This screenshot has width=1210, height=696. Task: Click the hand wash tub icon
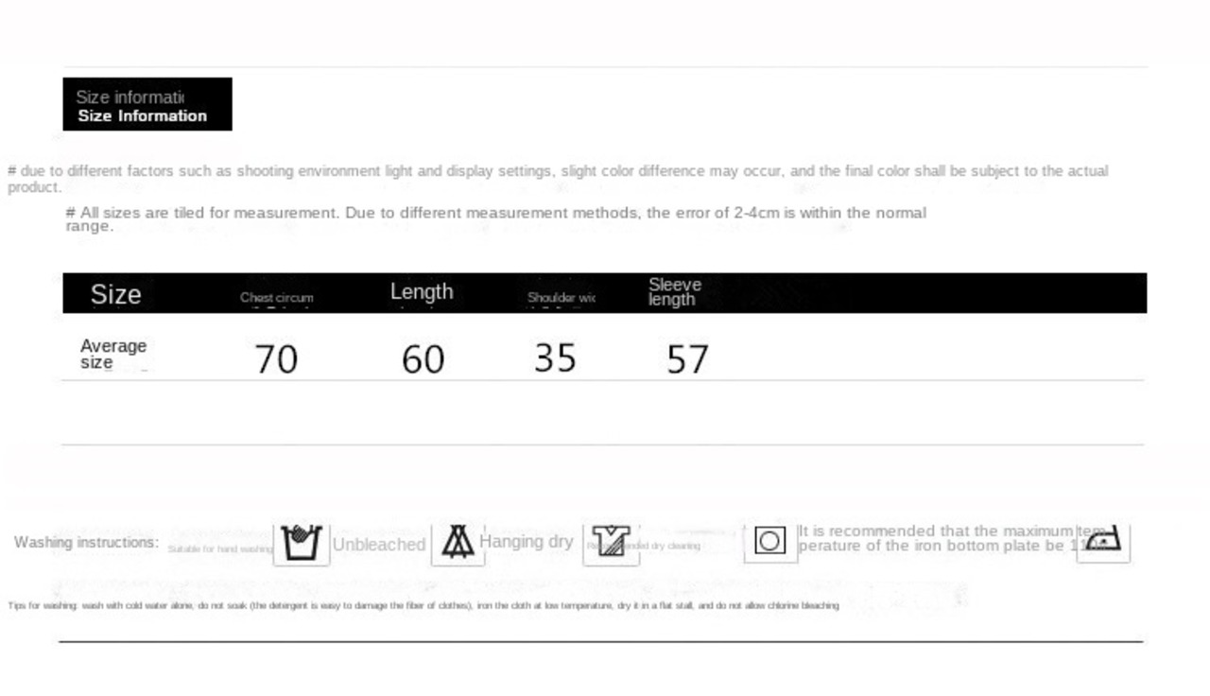(302, 543)
